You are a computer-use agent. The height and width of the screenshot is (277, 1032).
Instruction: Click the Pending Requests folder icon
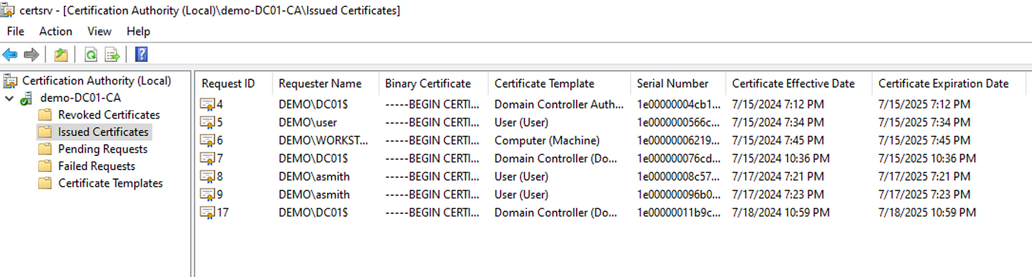(45, 149)
